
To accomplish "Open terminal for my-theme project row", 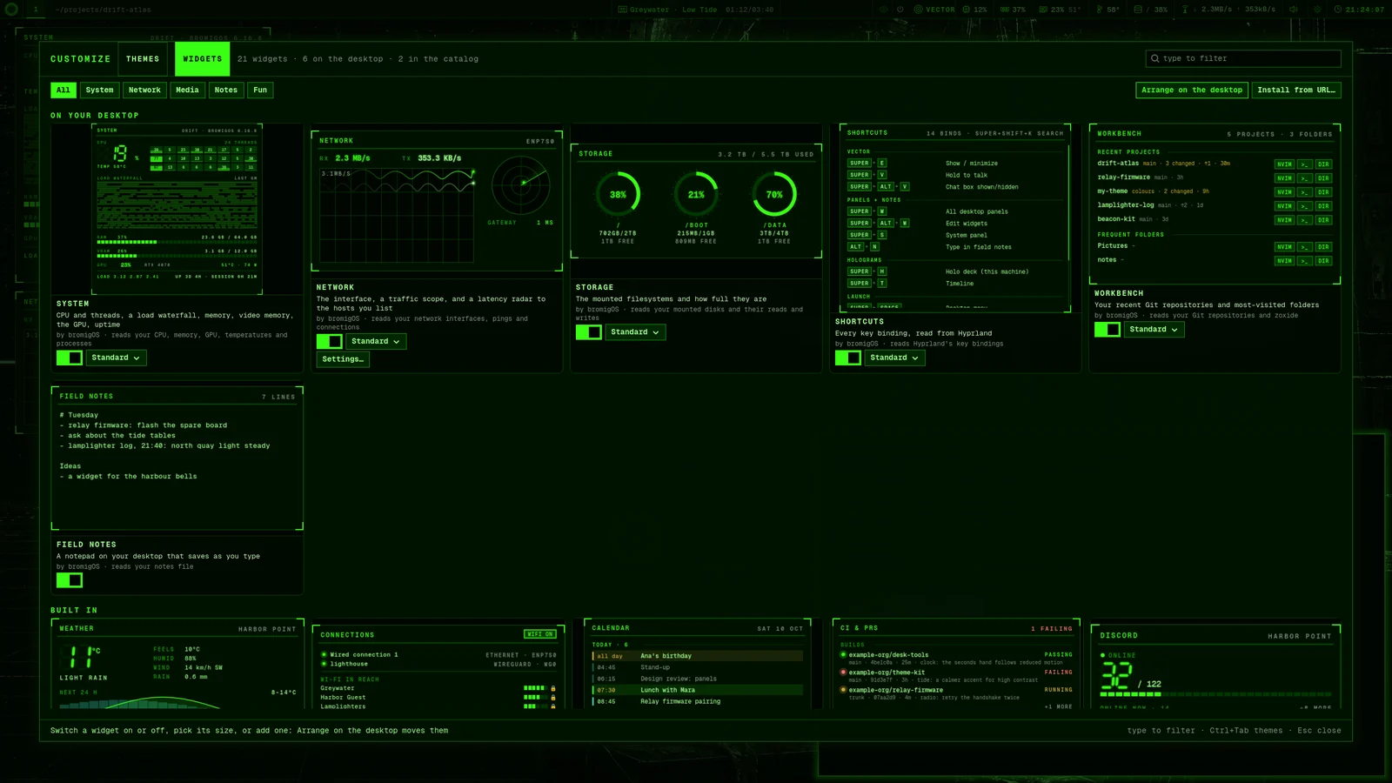I will [x=1304, y=192].
